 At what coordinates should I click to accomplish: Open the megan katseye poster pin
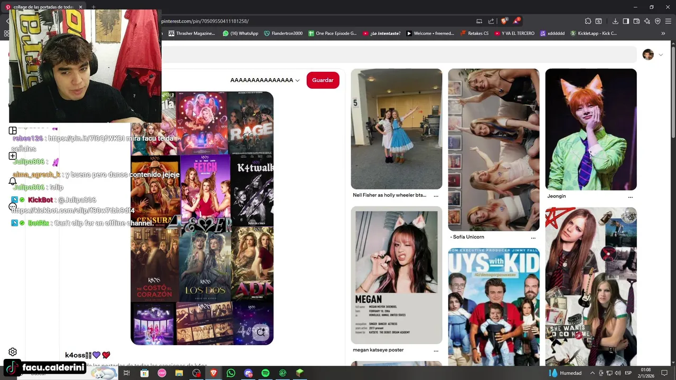[x=397, y=275]
